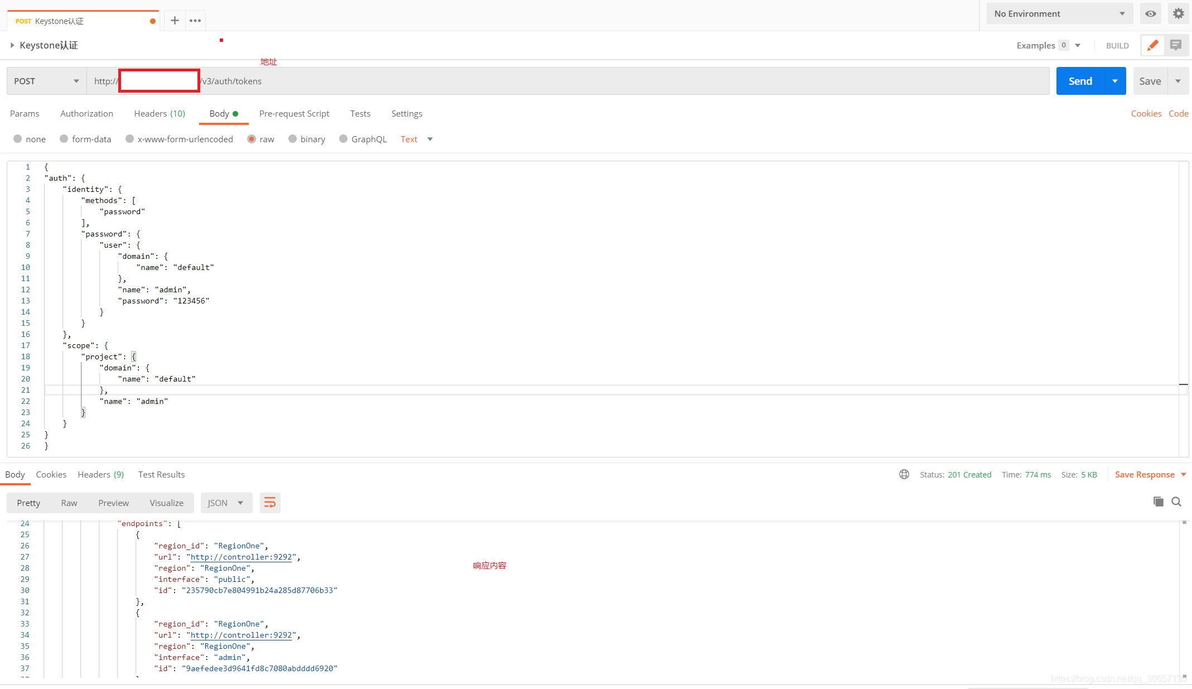Switch to the Authorization tab
The image size is (1192, 689).
86,114
